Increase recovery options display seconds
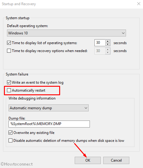The height and width of the screenshot is (168, 143). click(x=107, y=49)
